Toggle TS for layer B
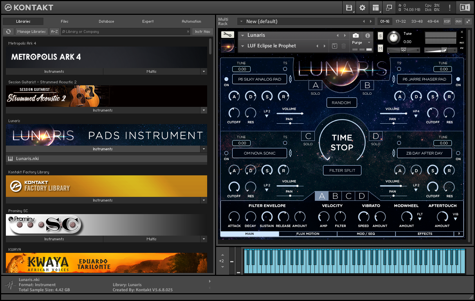The width and height of the screenshot is (475, 301). point(399,69)
